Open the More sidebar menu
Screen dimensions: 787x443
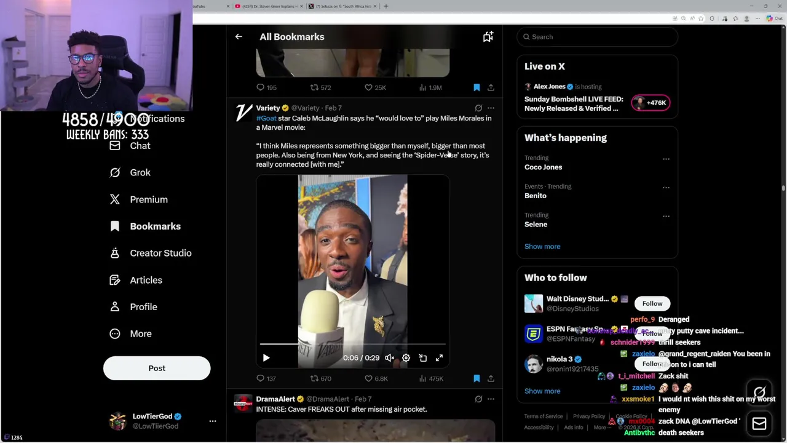click(130, 333)
